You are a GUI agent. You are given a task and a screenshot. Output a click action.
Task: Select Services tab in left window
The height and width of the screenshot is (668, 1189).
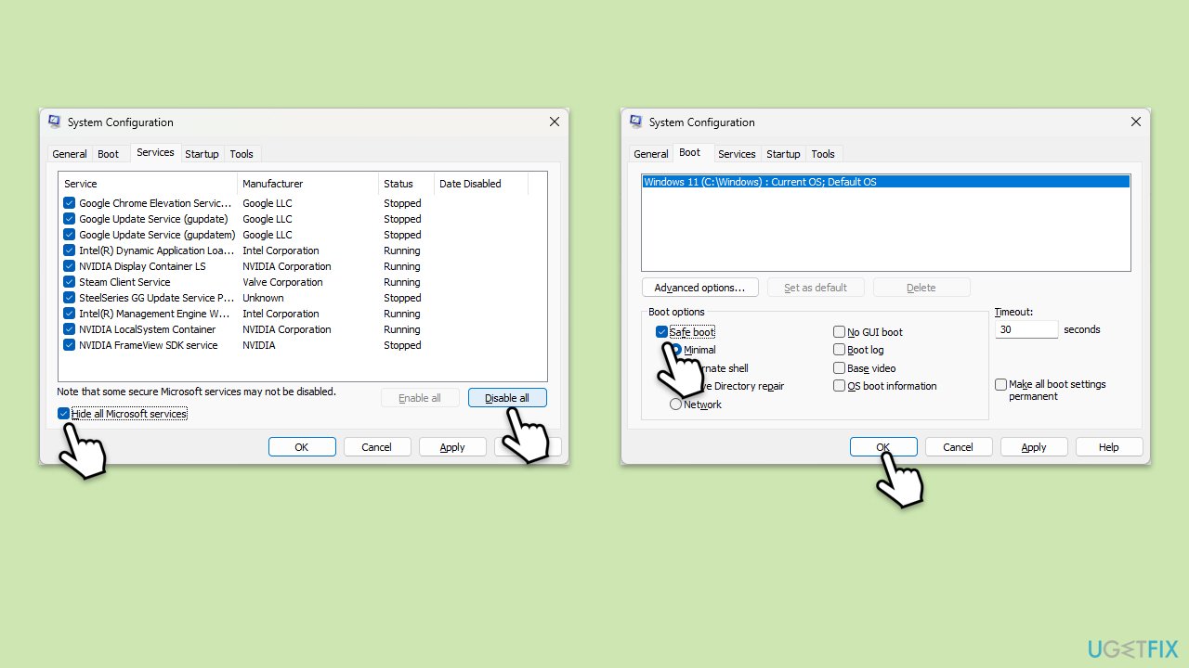pyautogui.click(x=155, y=152)
